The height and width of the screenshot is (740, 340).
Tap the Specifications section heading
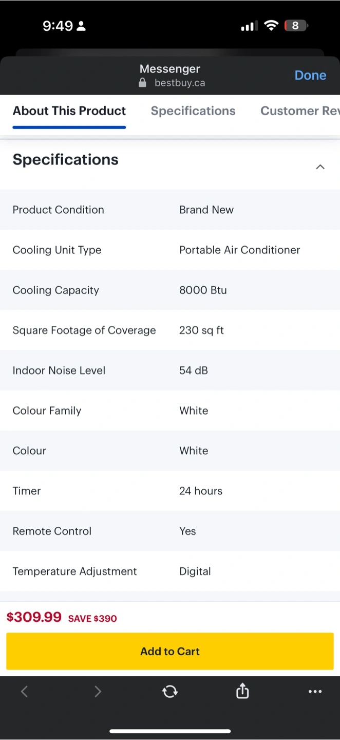tap(65, 160)
